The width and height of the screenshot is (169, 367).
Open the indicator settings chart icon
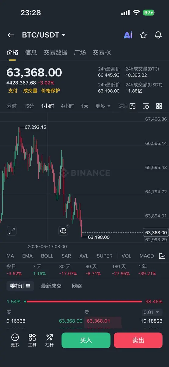coord(162,256)
